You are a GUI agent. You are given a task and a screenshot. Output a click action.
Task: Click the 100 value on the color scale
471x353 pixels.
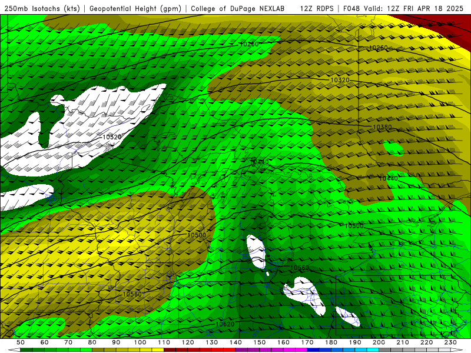(x=140, y=342)
